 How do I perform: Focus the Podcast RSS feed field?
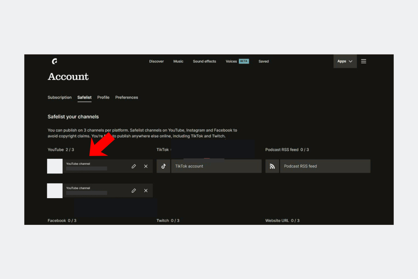coord(325,166)
